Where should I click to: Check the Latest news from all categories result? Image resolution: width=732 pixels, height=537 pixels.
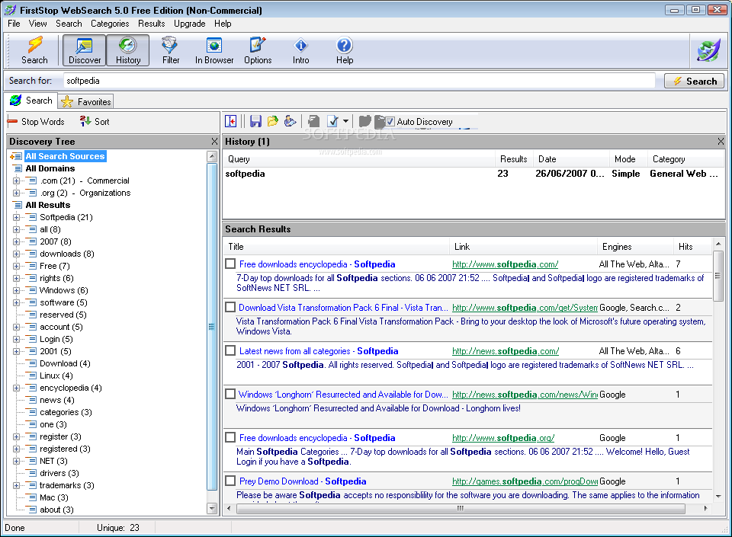pyautogui.click(x=230, y=350)
